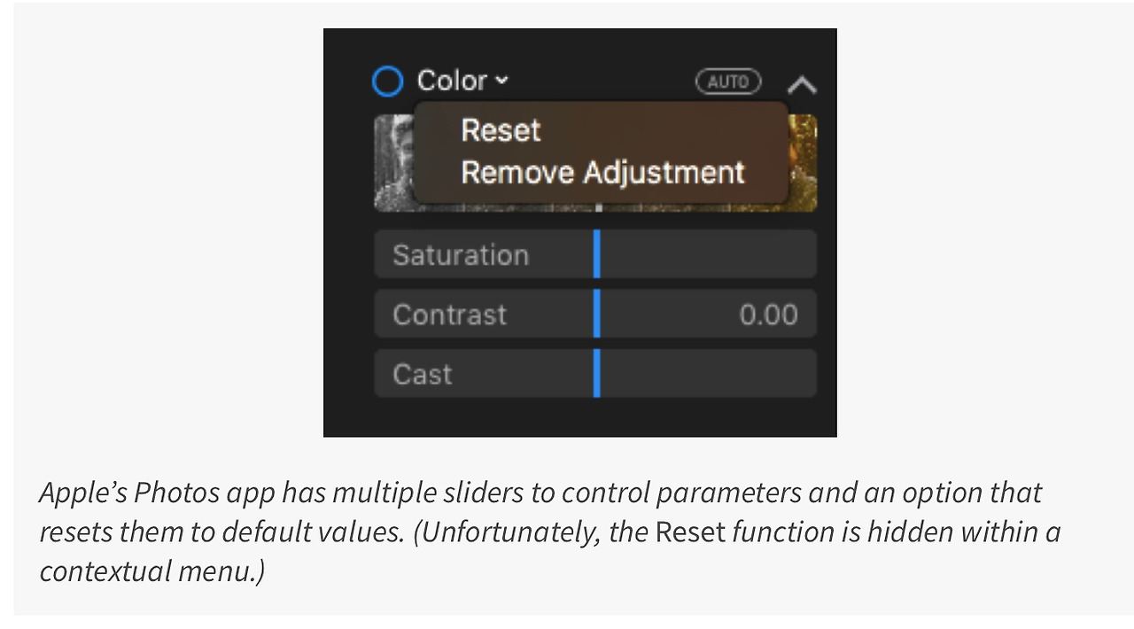Click the Color heading text

452,81
